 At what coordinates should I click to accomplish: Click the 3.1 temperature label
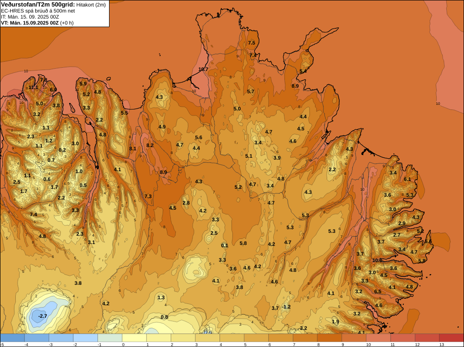91,242
